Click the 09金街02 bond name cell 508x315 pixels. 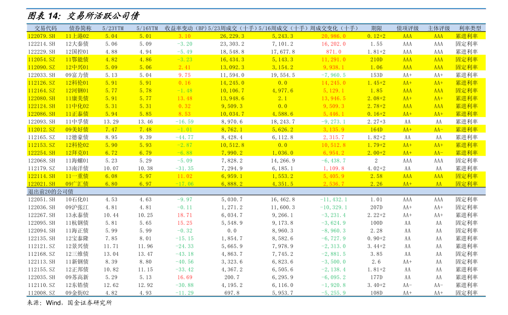[x=77, y=293]
